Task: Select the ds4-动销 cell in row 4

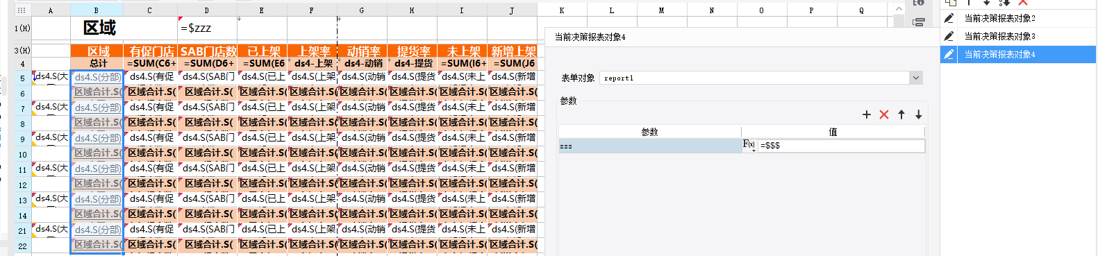Action: pos(363,63)
